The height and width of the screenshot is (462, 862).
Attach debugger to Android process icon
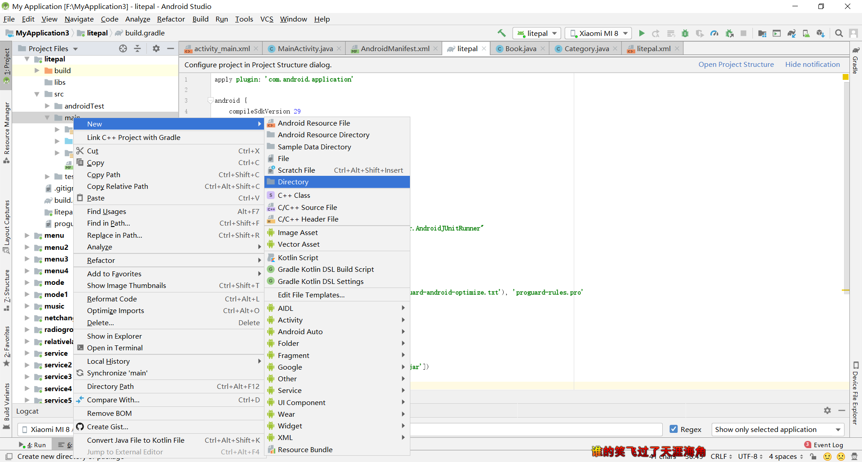click(x=730, y=33)
